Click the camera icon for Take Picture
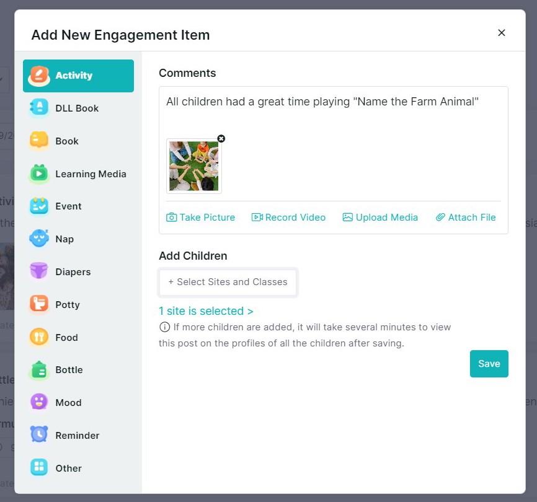 click(172, 218)
